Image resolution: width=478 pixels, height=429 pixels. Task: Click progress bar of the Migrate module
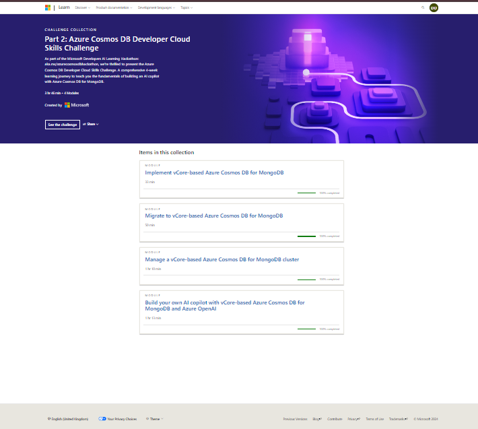point(307,236)
